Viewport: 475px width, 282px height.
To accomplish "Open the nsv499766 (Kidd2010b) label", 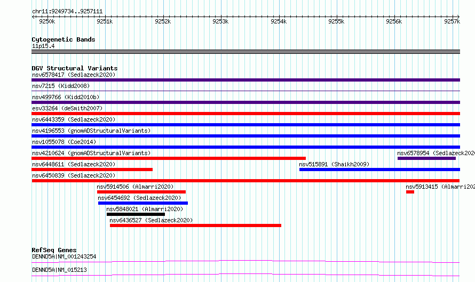I will [66, 97].
